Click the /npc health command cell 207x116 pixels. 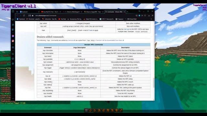tap(48, 96)
